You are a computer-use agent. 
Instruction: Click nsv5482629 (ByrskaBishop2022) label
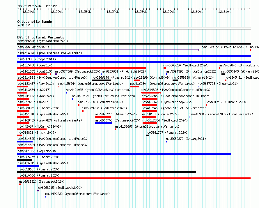coord(167,102)
